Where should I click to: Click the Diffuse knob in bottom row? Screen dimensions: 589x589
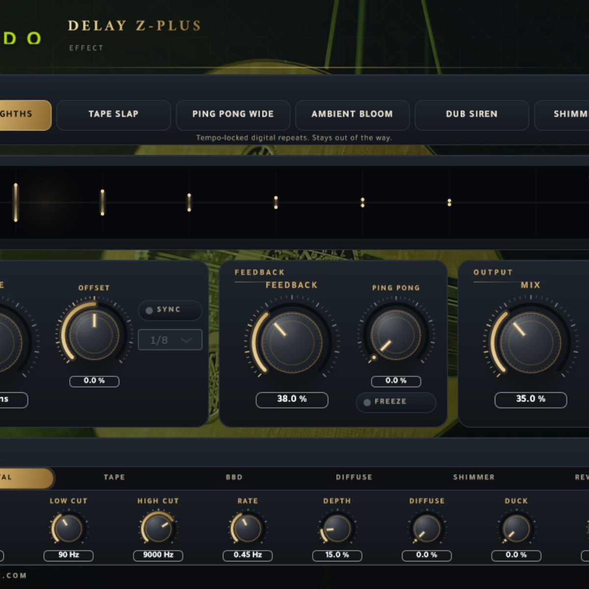(427, 529)
